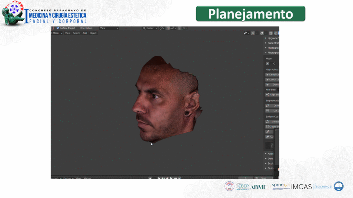
Task: Click the proportional falloff curve icon
Action: click(184, 28)
